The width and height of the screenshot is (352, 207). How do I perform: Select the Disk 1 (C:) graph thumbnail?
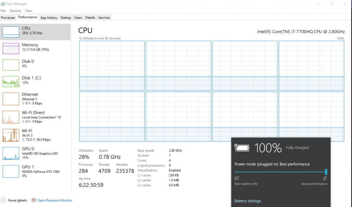pyautogui.click(x=11, y=81)
